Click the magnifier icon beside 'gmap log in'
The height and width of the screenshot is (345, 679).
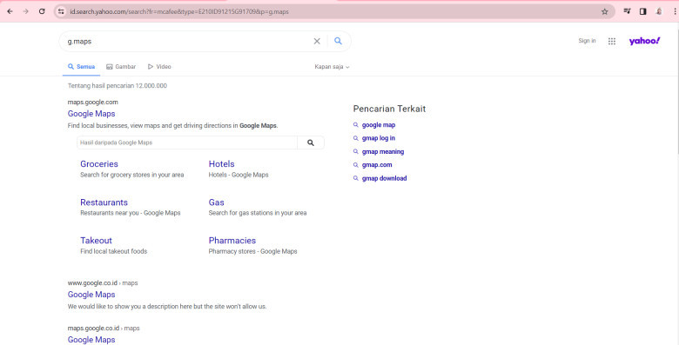coord(355,138)
